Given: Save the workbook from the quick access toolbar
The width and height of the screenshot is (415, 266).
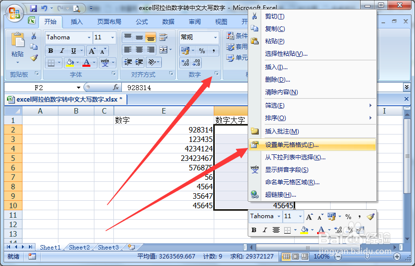Looking at the screenshot, I should pos(33,8).
